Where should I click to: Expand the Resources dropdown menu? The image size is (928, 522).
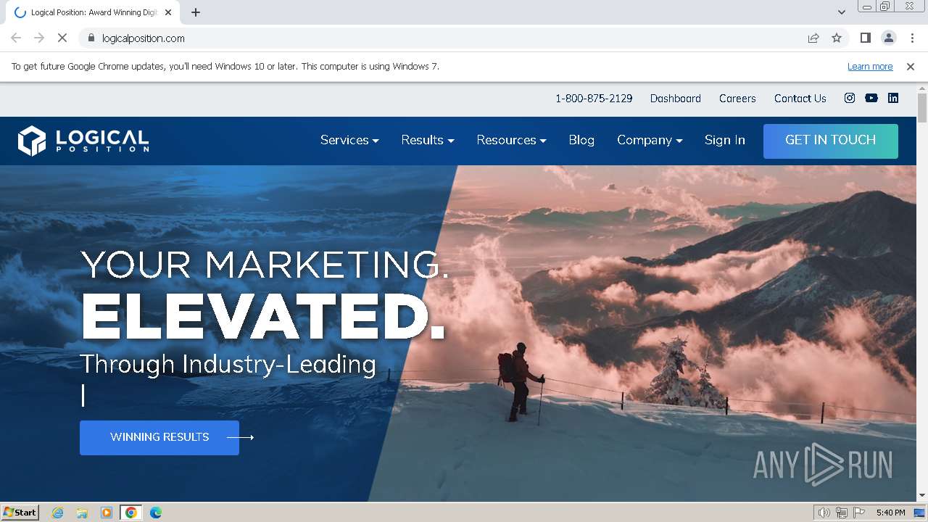click(511, 140)
